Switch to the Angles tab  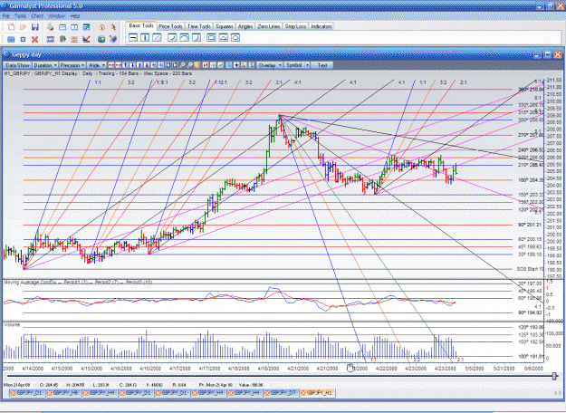pos(245,26)
